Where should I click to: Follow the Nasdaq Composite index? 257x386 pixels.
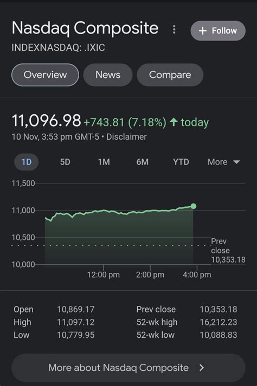(x=218, y=31)
